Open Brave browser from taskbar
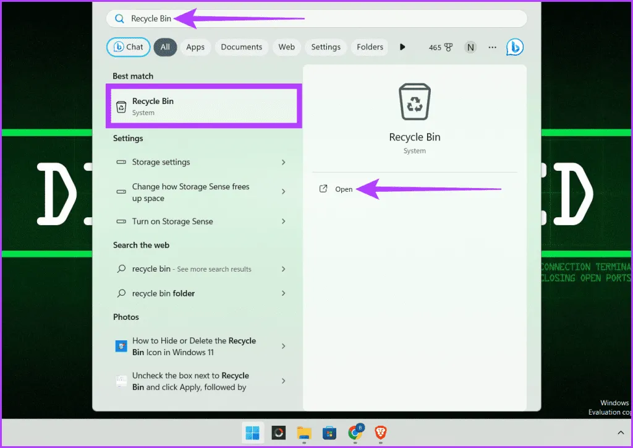This screenshot has width=633, height=448. coord(381,432)
